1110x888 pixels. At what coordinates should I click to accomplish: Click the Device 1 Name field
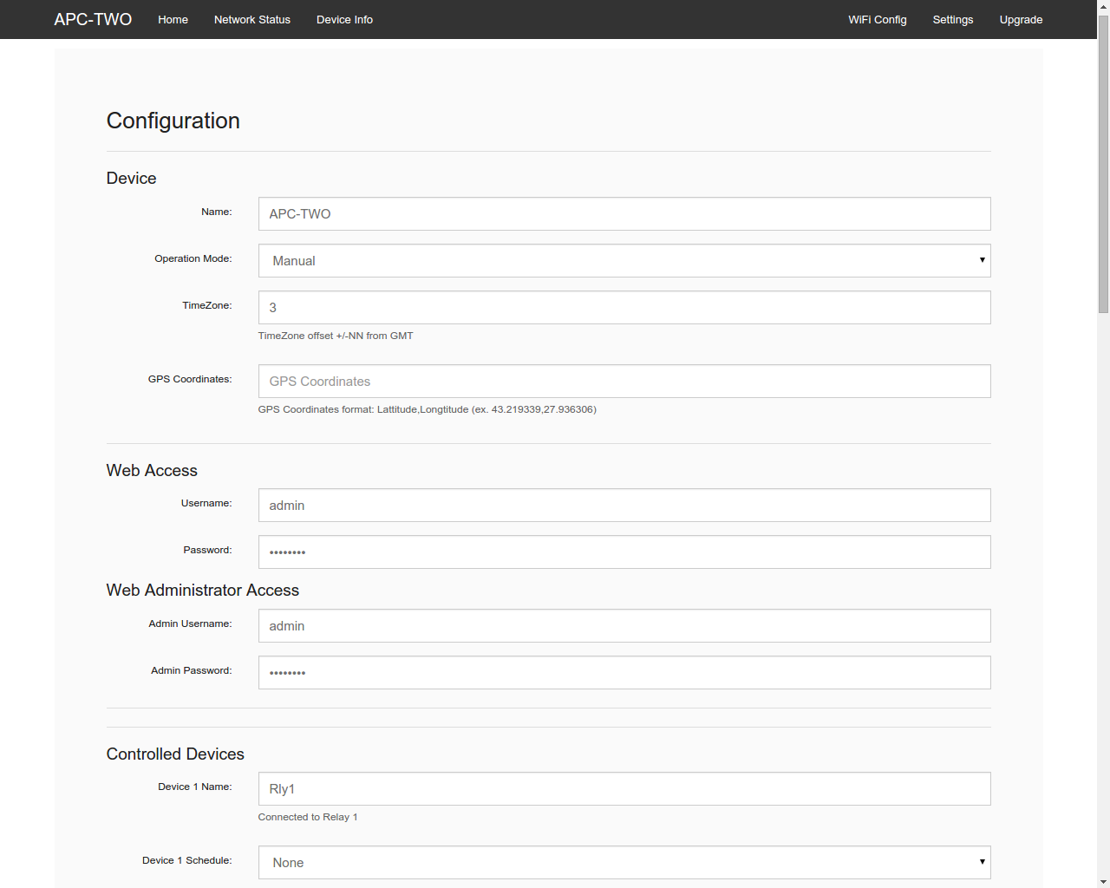[624, 789]
